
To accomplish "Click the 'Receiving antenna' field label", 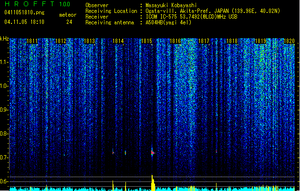I will [110, 22].
